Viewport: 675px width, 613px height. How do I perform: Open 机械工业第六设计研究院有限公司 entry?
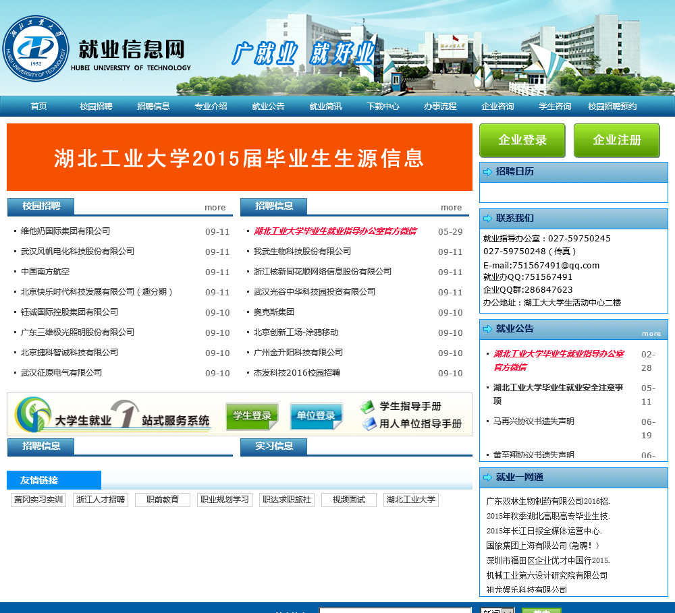tap(547, 576)
